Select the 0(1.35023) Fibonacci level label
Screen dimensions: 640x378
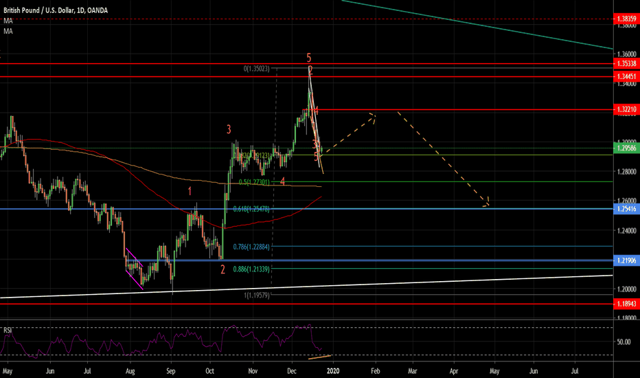click(256, 69)
